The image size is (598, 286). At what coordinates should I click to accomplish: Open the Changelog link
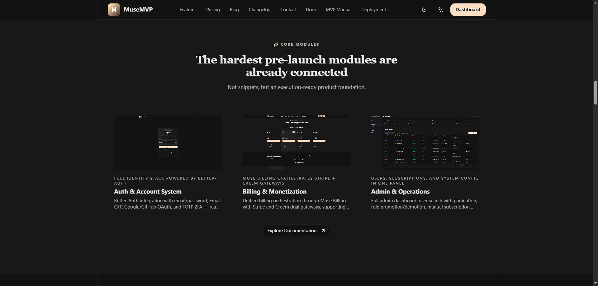(259, 10)
